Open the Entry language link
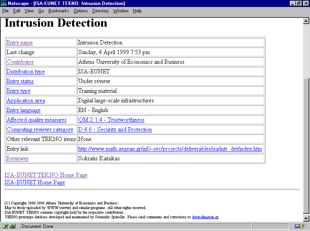Viewport: 310px width, 231px height. [24, 110]
